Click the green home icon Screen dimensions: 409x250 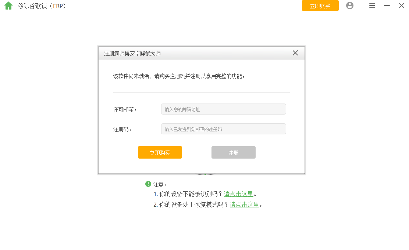click(x=8, y=6)
